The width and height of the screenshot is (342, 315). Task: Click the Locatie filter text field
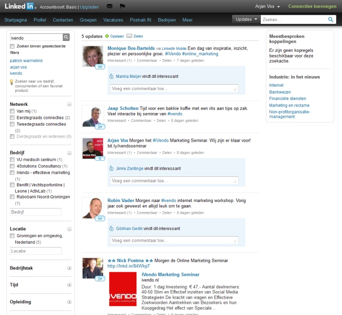[36, 251]
